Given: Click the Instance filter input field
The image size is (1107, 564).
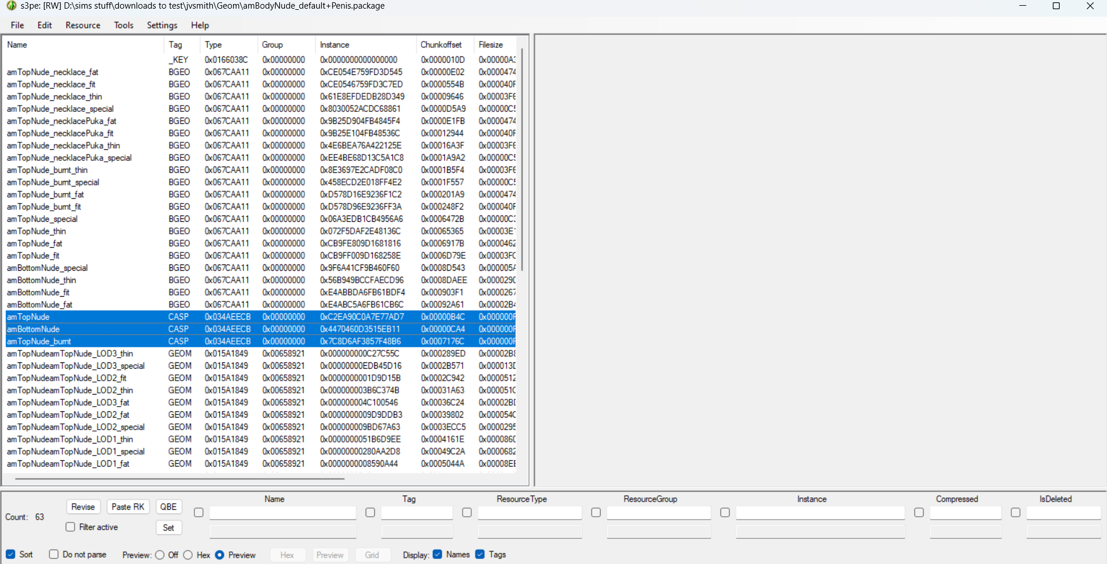Looking at the screenshot, I should tap(820, 513).
